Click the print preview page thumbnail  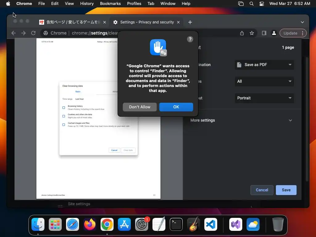coord(98,118)
